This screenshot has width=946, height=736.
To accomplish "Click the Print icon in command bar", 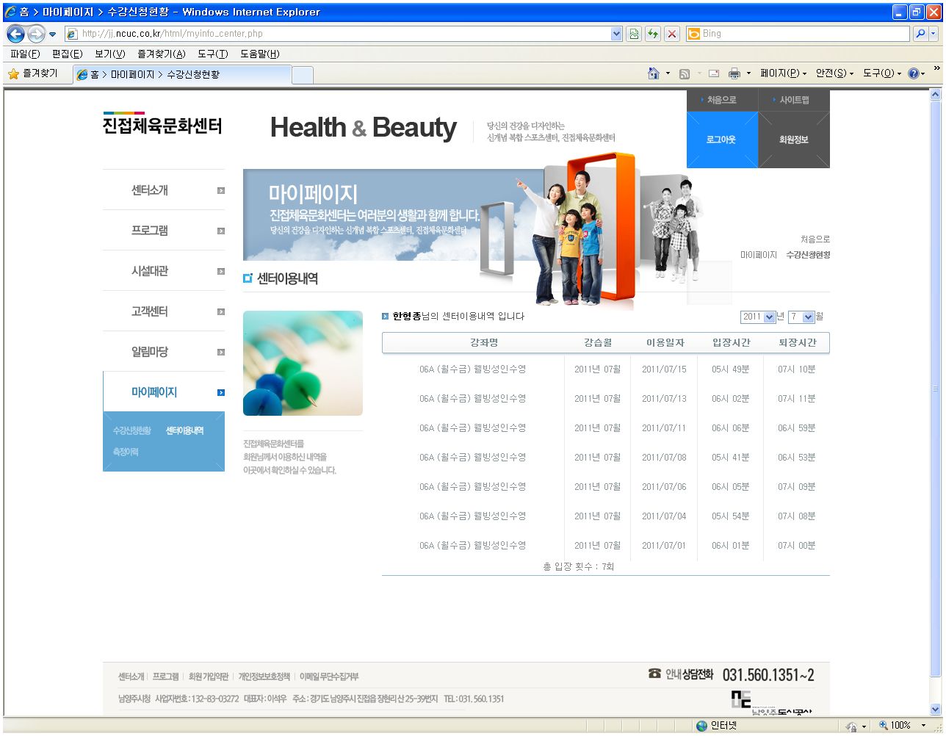I will pyautogui.click(x=734, y=73).
